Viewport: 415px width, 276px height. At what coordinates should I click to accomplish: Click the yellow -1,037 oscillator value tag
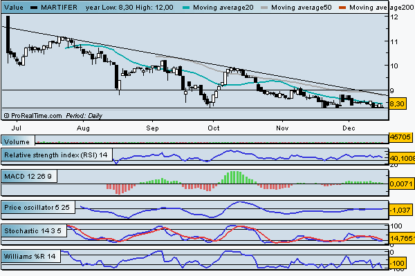click(401, 210)
